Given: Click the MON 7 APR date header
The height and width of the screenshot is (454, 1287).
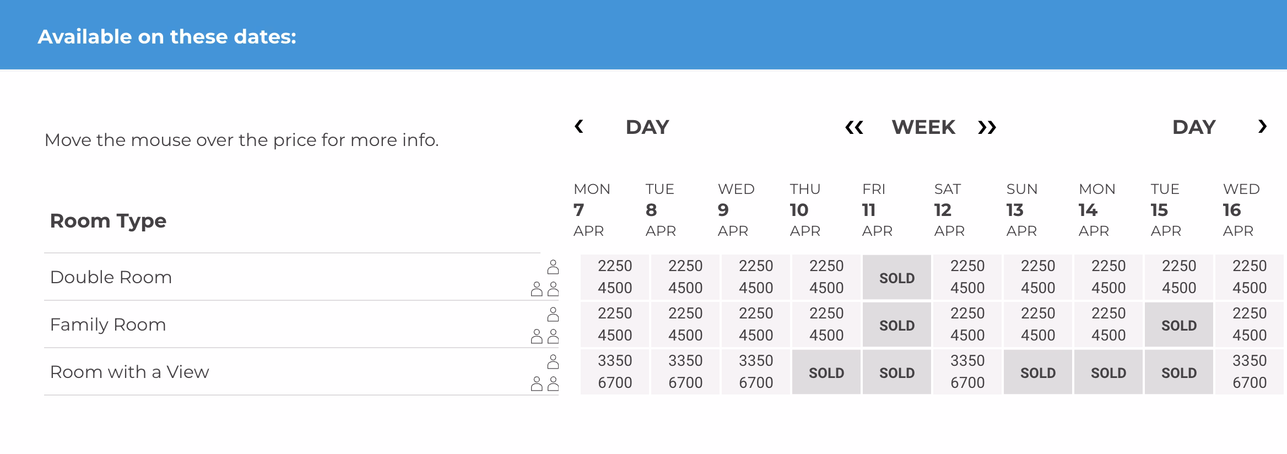Looking at the screenshot, I should 592,210.
